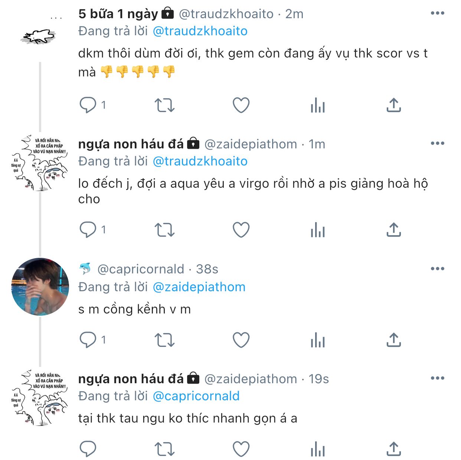Open the @zaidepiathom reply-to mention link
The image size is (461, 460).
tap(199, 287)
